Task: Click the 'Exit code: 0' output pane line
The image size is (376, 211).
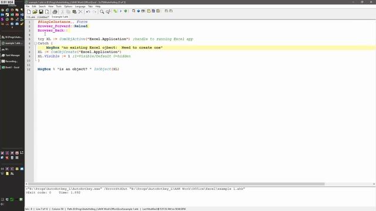Action: click(x=39, y=193)
